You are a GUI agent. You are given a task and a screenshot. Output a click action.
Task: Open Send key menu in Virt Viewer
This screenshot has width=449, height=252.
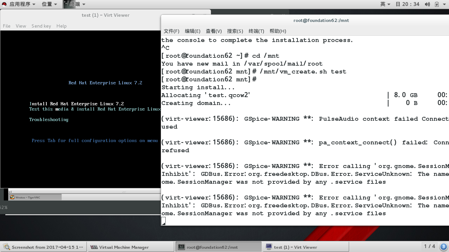(x=41, y=26)
